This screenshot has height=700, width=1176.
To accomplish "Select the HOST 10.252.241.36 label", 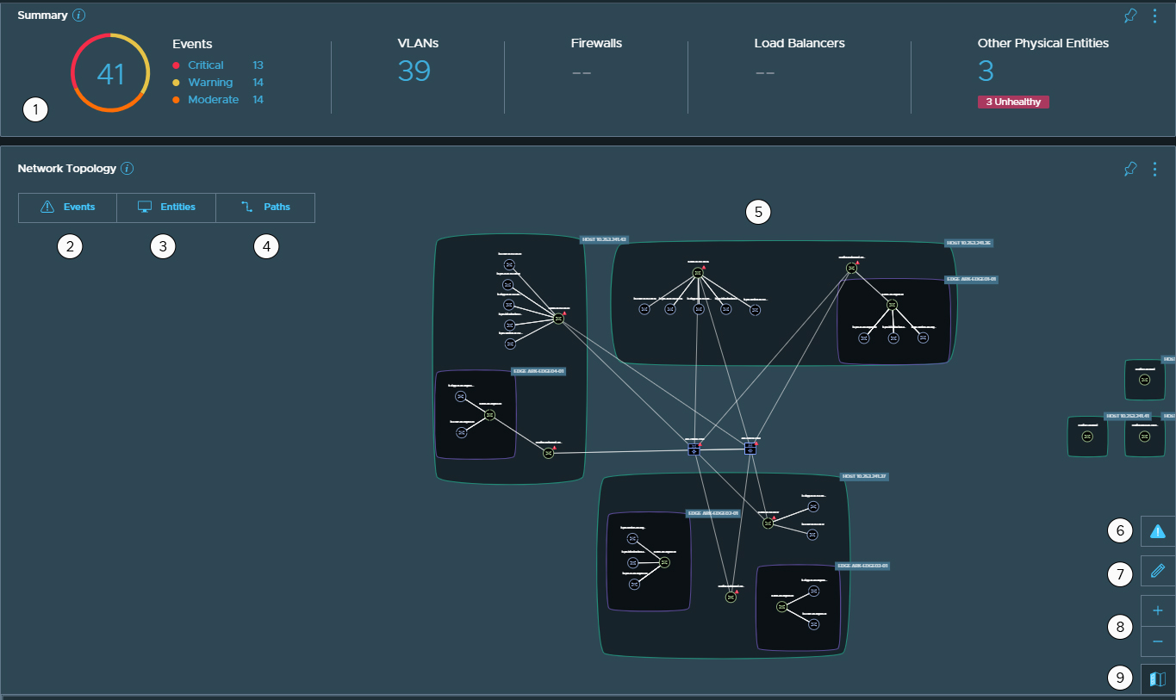I will pos(969,244).
